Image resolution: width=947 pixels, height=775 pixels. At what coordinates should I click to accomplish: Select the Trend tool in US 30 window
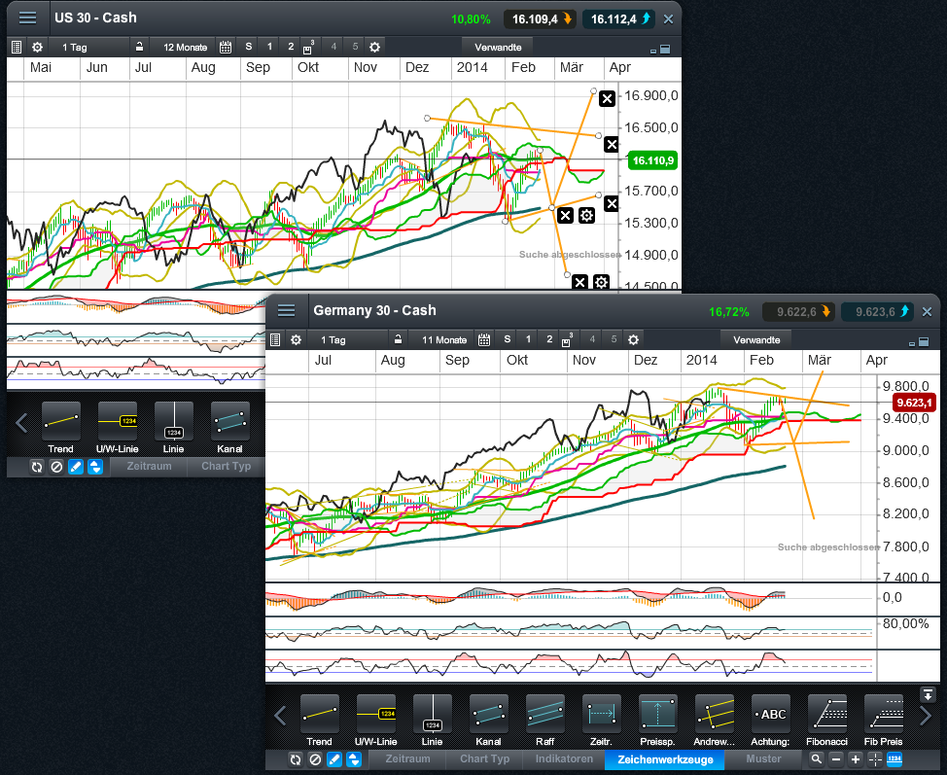[x=60, y=428]
